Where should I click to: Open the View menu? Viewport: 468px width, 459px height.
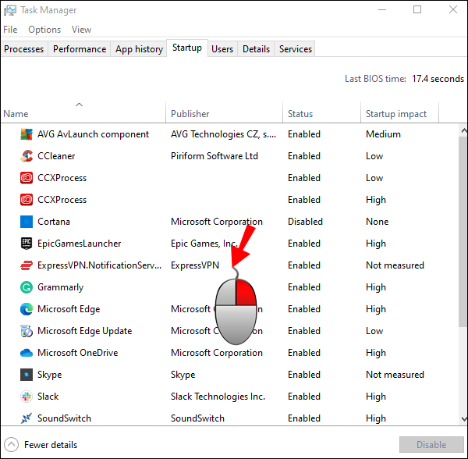[81, 30]
